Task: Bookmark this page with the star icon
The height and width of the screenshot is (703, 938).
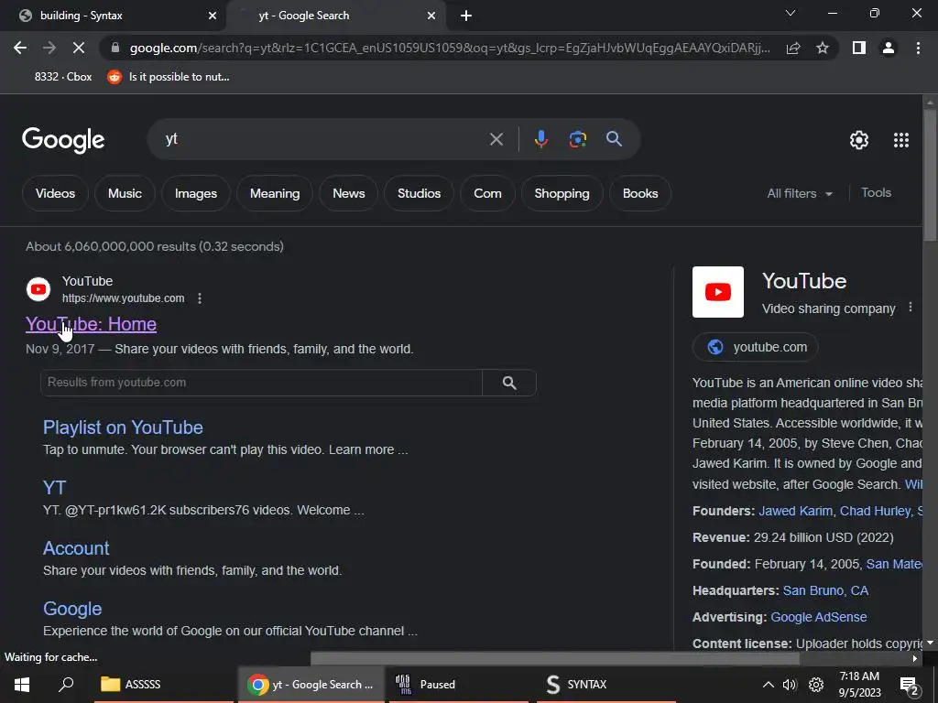Action: coord(823,48)
